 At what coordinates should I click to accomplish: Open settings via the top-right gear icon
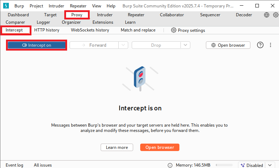275,15
